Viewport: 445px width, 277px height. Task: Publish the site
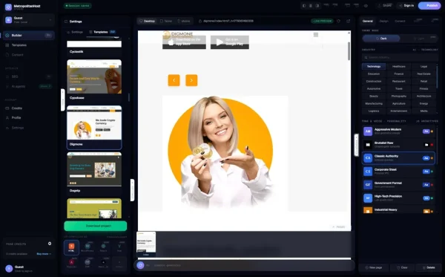429,6
